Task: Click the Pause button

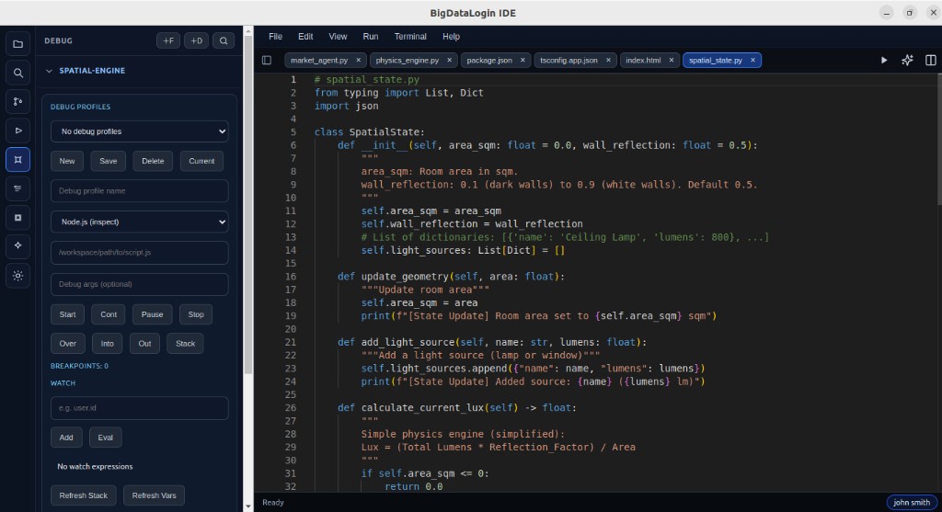Action: point(152,314)
